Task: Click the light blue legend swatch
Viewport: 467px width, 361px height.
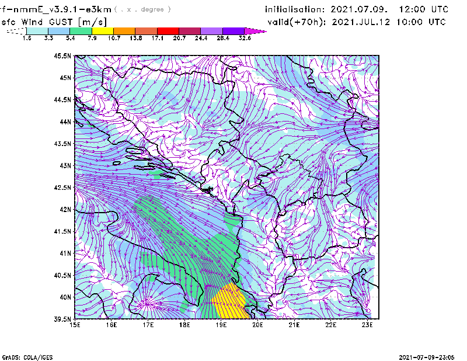Action: 59,31
